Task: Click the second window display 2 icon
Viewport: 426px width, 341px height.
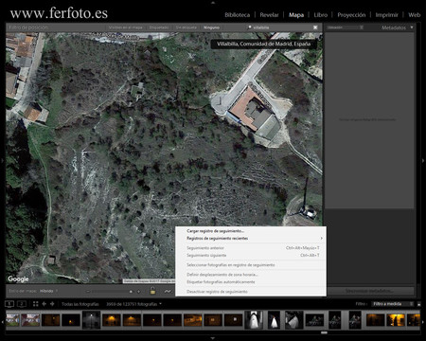Action: click(x=21, y=304)
